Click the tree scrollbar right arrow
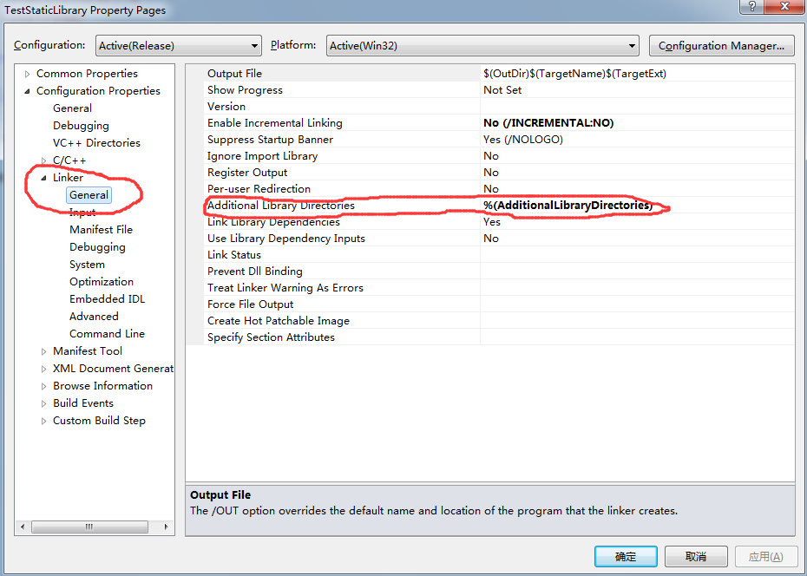The height and width of the screenshot is (576, 807). (x=166, y=527)
